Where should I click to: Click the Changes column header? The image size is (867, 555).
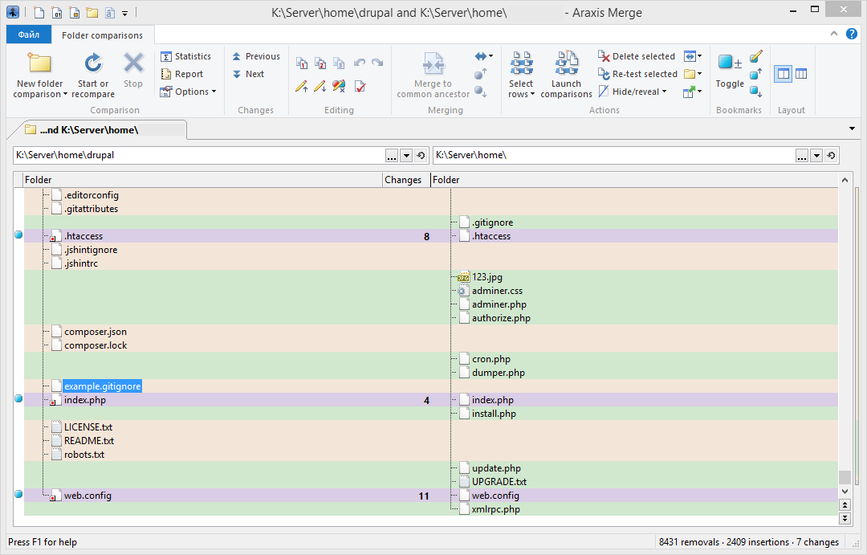point(403,180)
